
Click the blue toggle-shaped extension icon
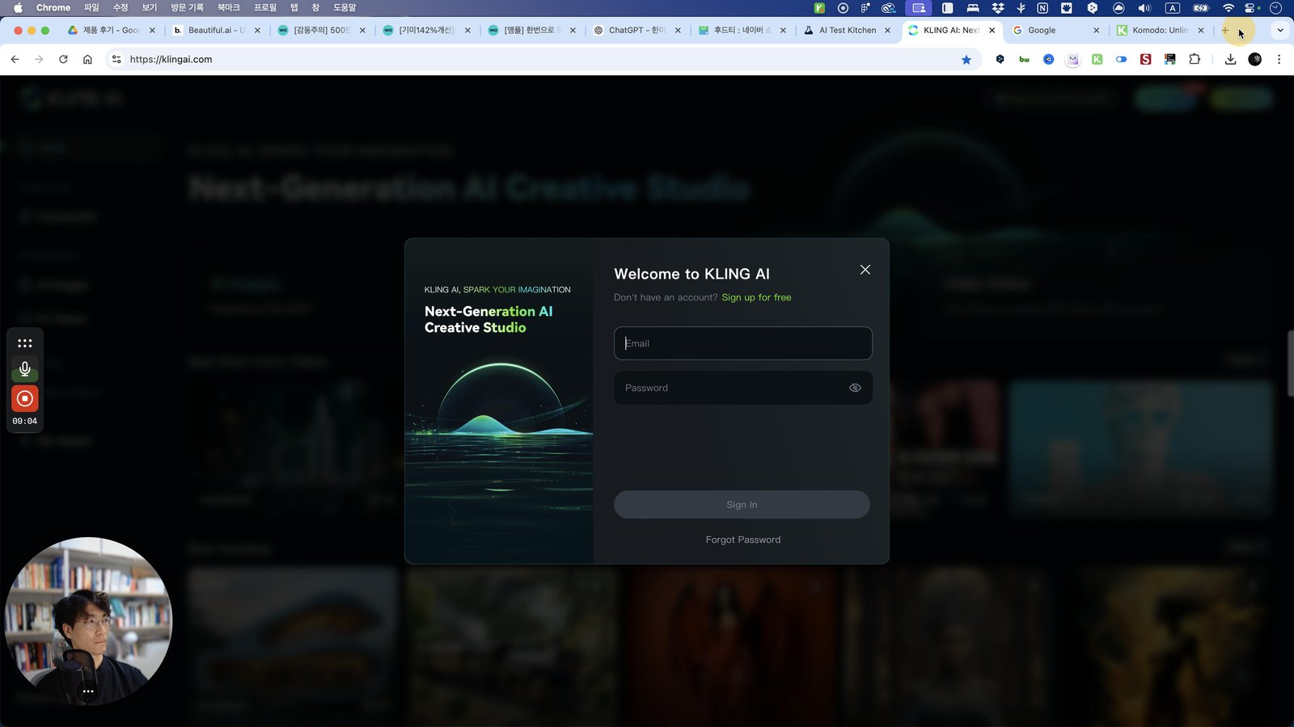click(1121, 59)
